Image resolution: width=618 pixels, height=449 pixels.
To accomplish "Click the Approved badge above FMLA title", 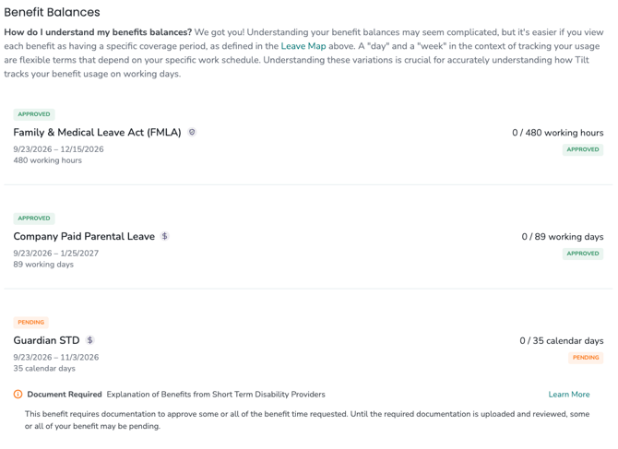I will click(x=34, y=114).
